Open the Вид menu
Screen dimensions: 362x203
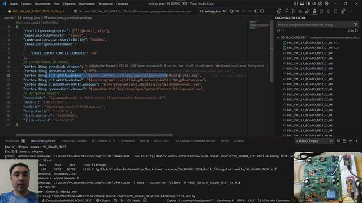point(57,4)
